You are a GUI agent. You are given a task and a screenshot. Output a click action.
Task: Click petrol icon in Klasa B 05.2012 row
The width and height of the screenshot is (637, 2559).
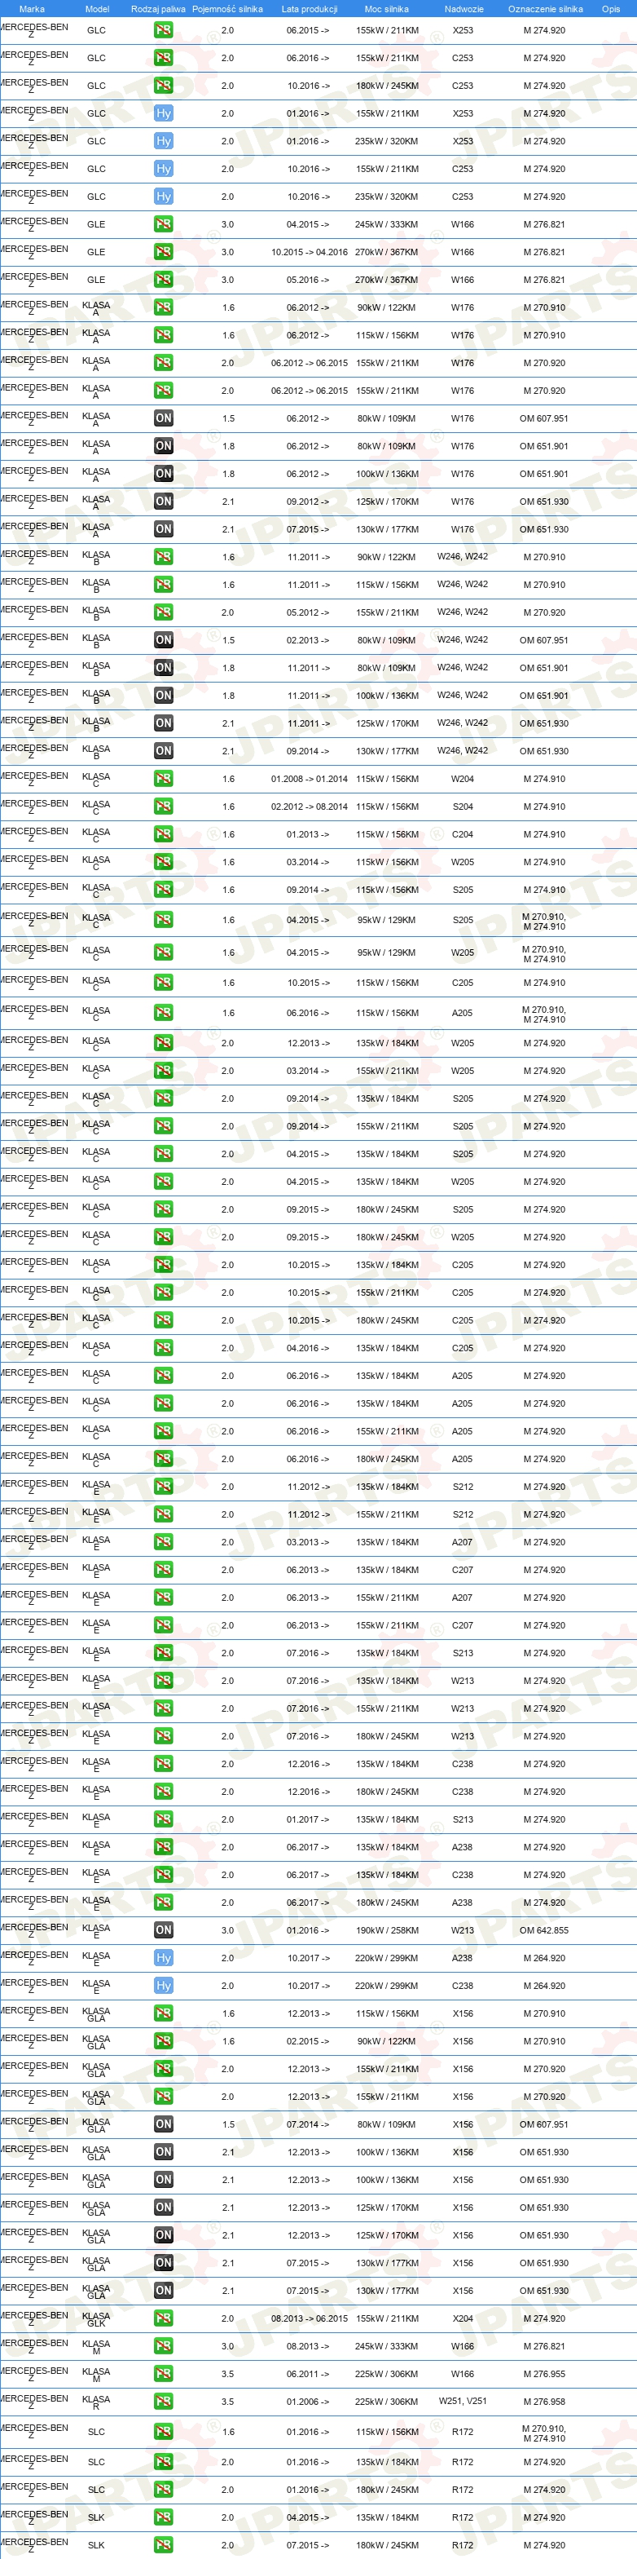pyautogui.click(x=164, y=613)
